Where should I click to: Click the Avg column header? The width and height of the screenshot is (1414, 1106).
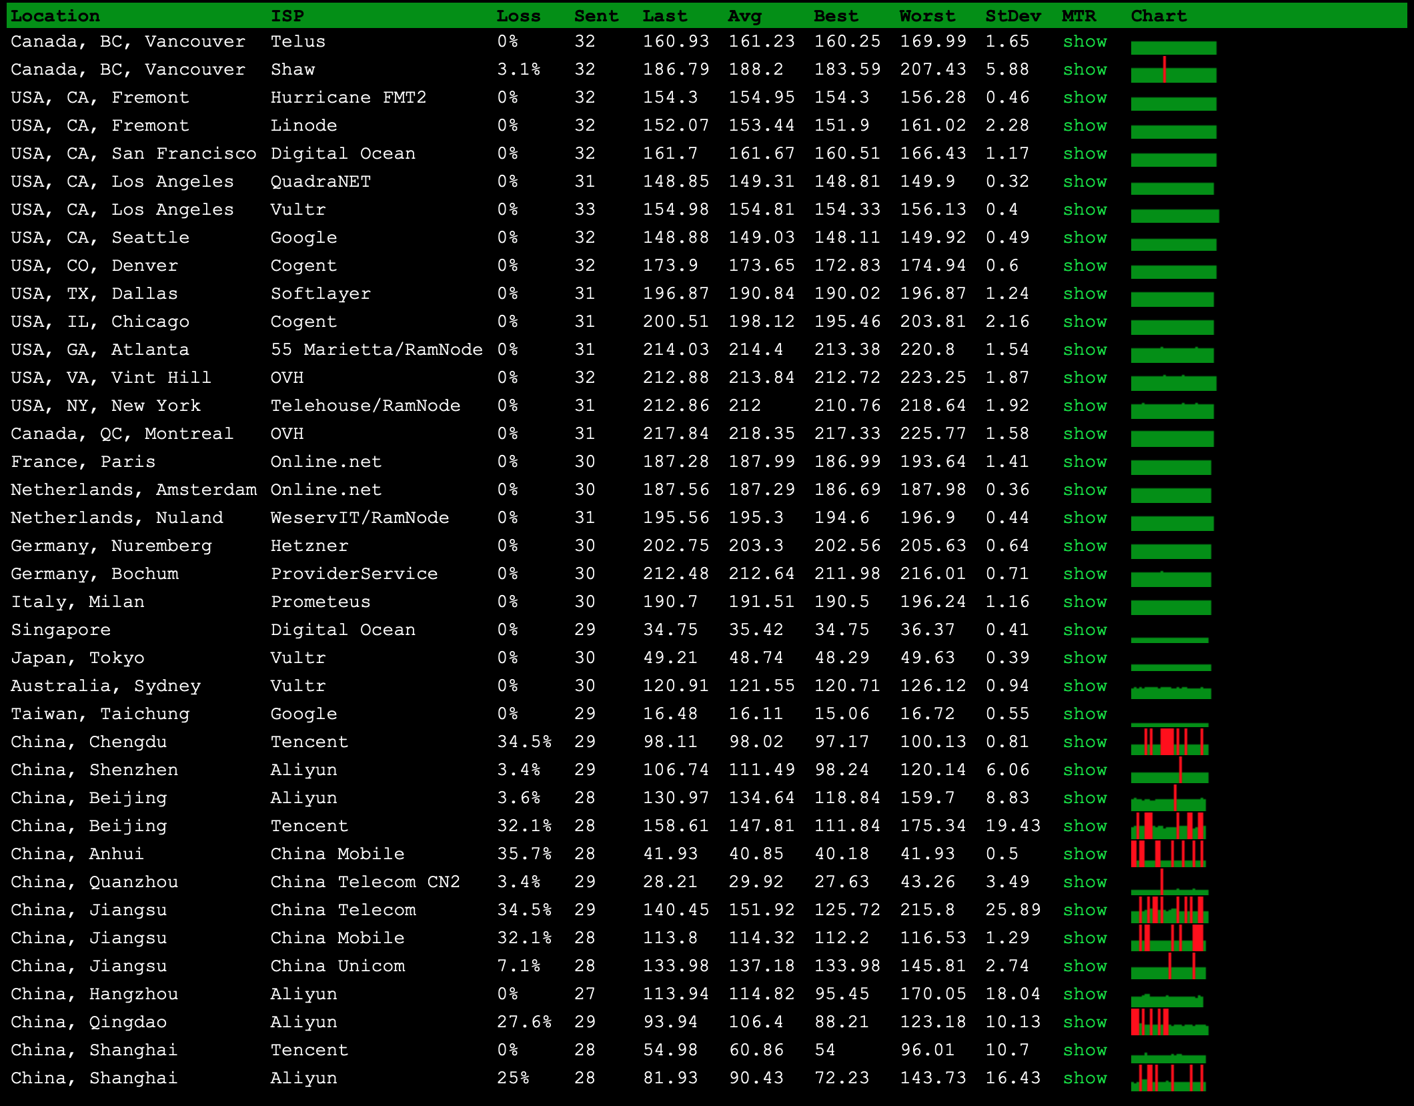tap(744, 16)
